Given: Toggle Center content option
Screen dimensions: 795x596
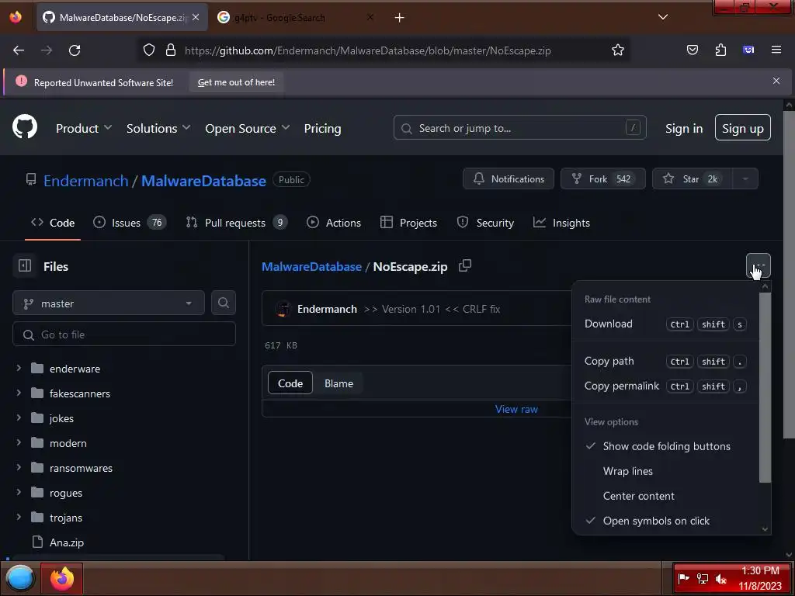Looking at the screenshot, I should coord(638,496).
